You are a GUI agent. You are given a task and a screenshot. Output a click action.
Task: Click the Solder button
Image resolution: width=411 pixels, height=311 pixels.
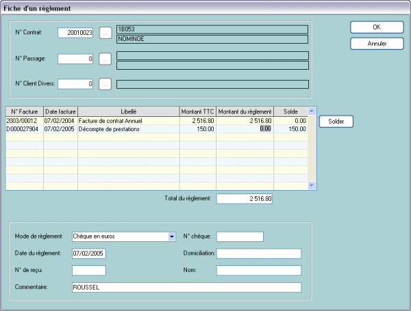pos(336,122)
